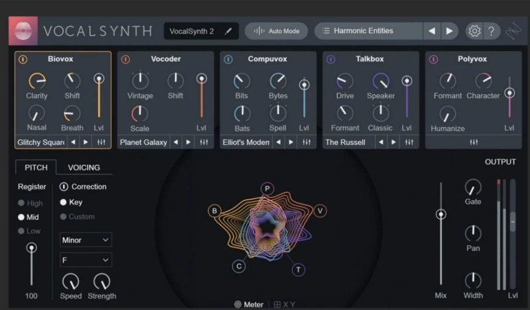Click the Compuvox Spell knob

[x=278, y=113]
